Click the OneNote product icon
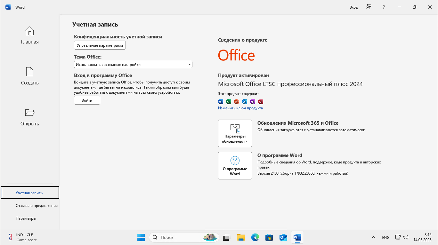Image resolution: width=438 pixels, height=245 pixels. point(253,102)
